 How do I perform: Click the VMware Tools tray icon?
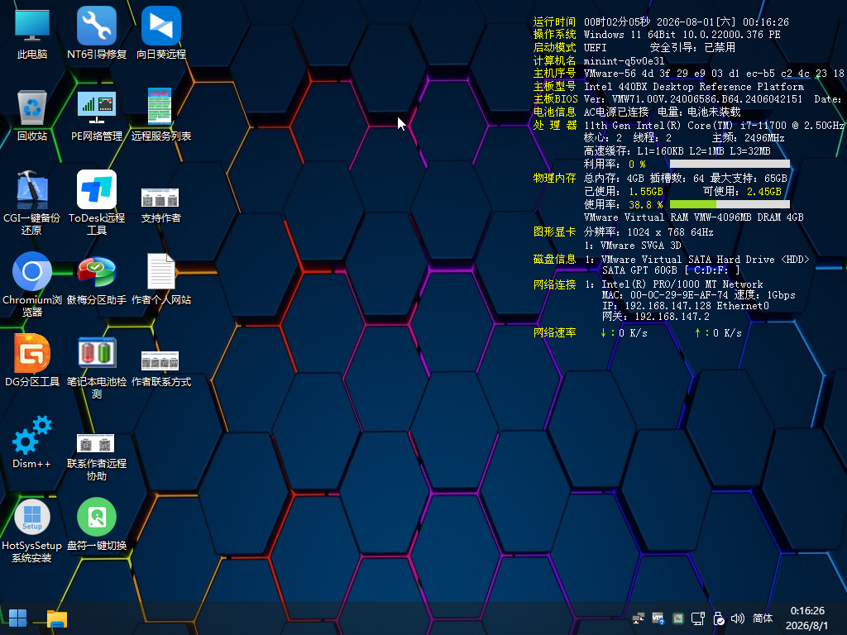click(658, 618)
